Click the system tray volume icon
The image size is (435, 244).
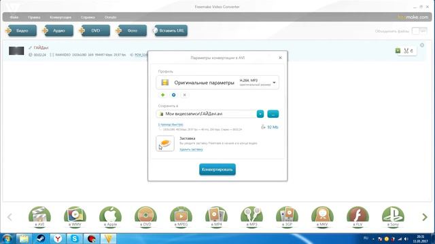[406, 239]
